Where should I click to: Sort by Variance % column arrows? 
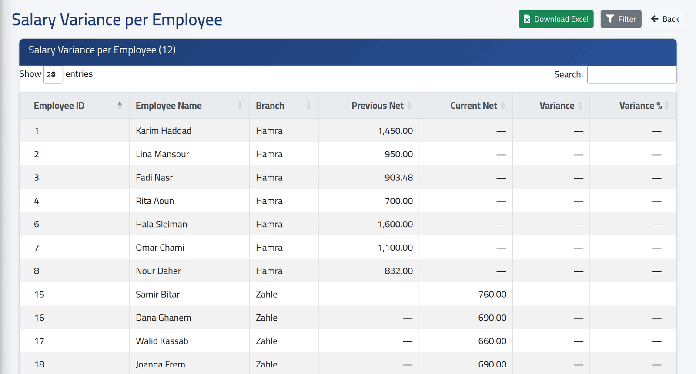point(667,106)
